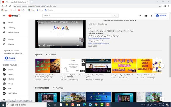
Task: Mute the featured video volume icon
Action: (44, 45)
